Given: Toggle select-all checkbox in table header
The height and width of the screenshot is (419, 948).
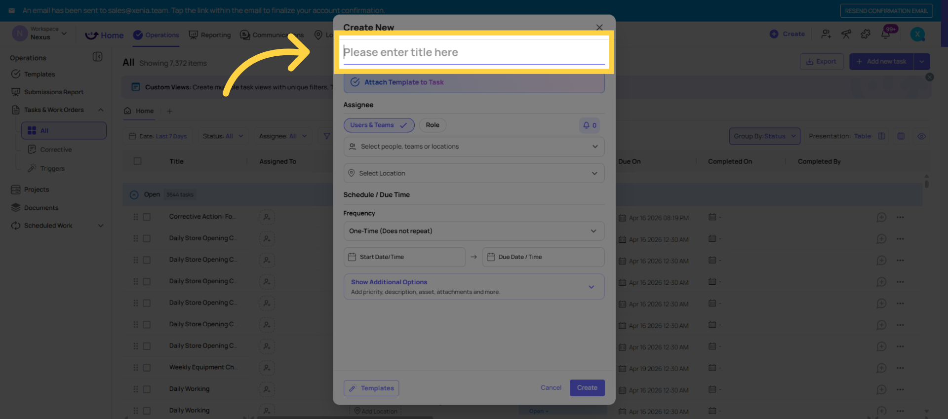Looking at the screenshot, I should [138, 161].
